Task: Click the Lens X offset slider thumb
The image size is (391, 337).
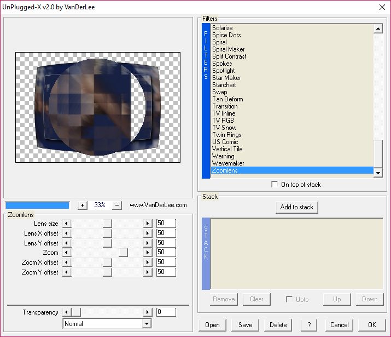Action: point(107,233)
